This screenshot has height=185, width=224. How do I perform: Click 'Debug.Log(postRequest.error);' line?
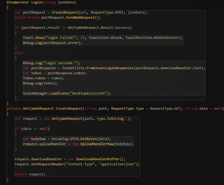pyautogui.click(x=52, y=43)
